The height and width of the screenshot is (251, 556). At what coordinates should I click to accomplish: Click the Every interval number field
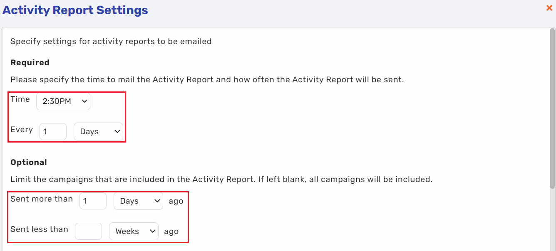pyautogui.click(x=53, y=131)
